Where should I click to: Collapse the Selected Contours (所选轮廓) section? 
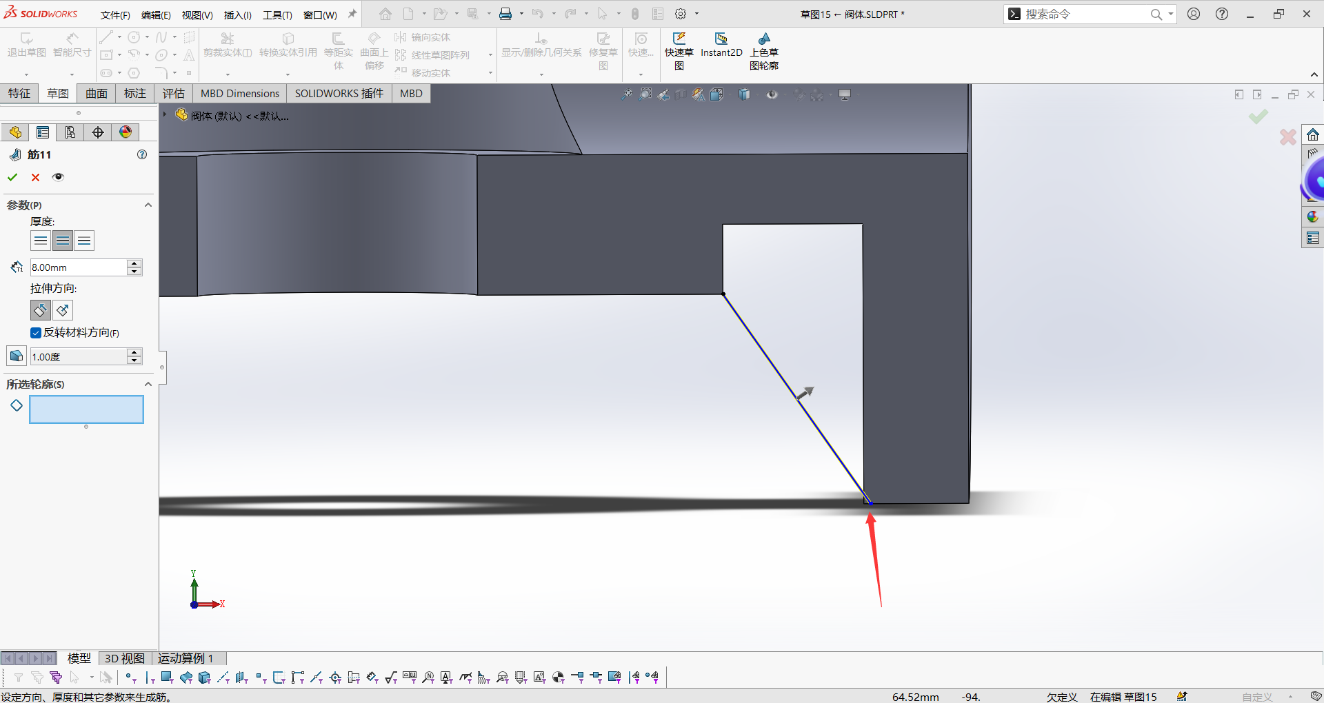click(x=148, y=384)
